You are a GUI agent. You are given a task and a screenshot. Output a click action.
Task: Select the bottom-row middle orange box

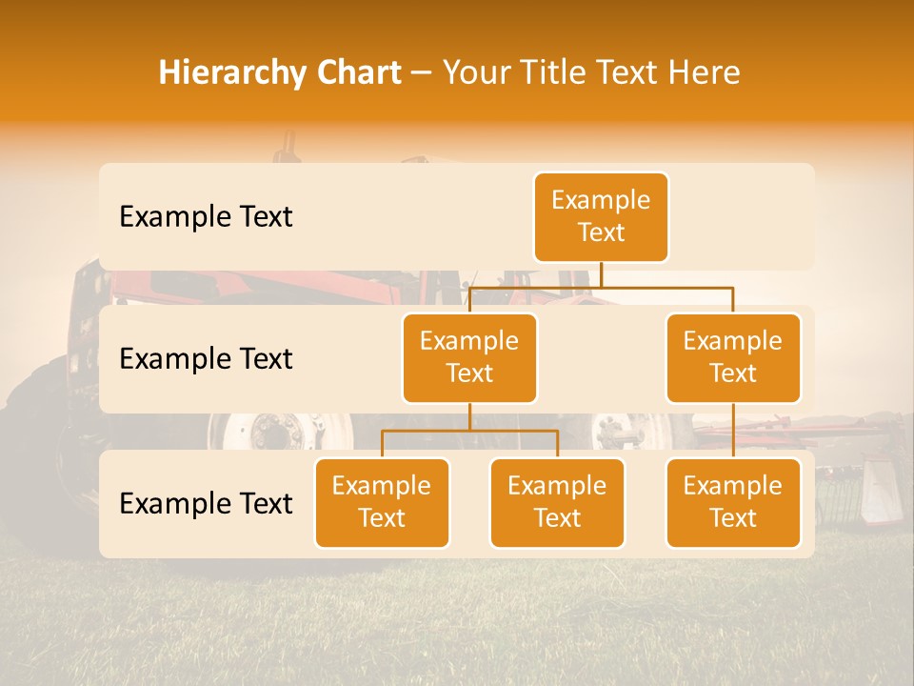tap(557, 503)
